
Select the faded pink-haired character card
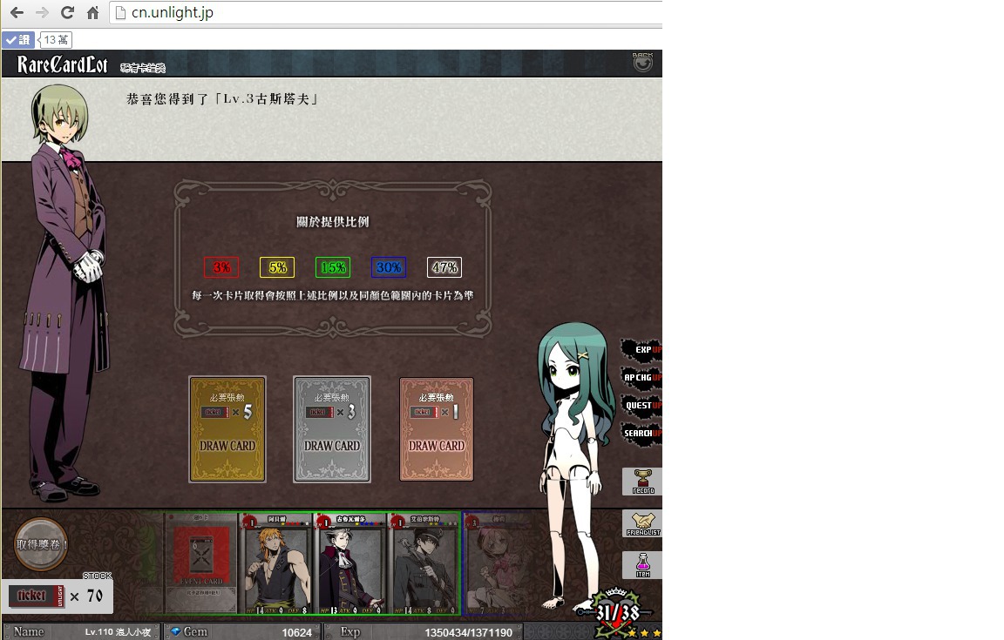click(x=499, y=563)
